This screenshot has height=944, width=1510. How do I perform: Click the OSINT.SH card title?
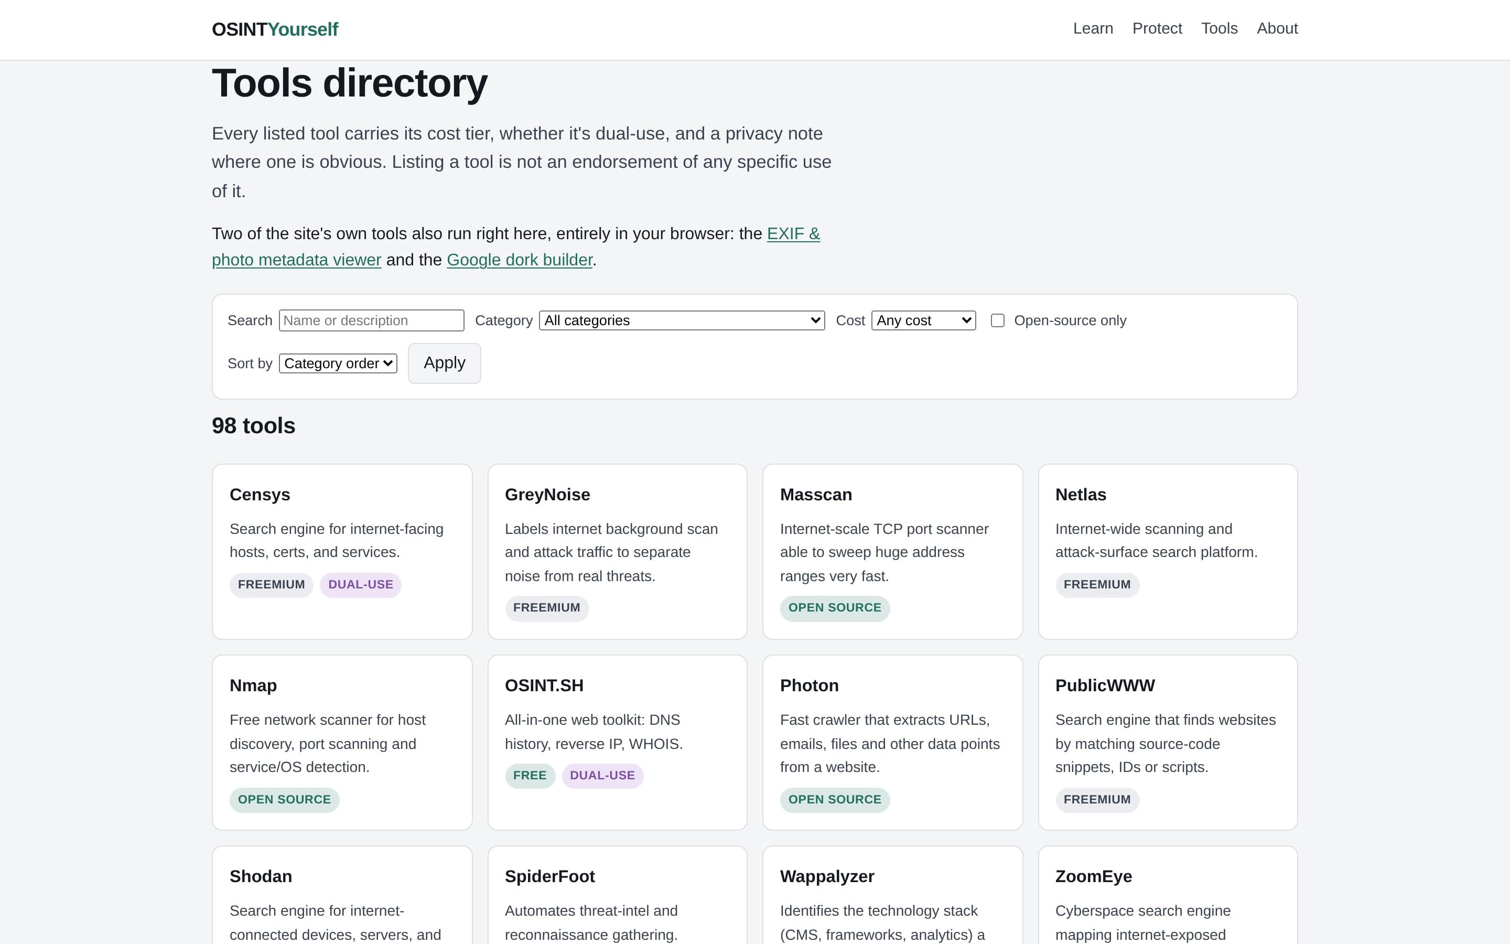(x=544, y=685)
